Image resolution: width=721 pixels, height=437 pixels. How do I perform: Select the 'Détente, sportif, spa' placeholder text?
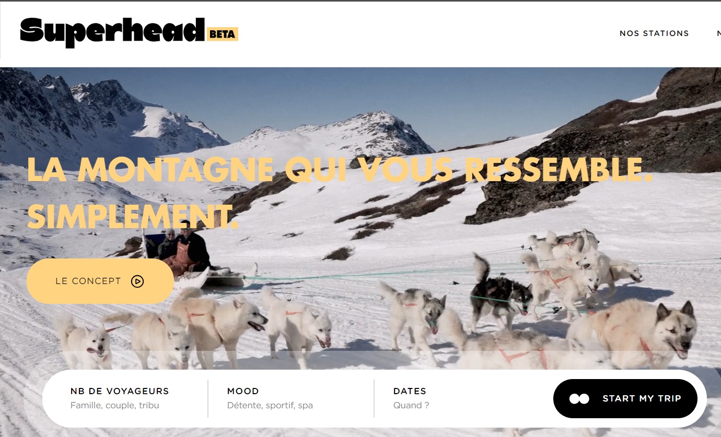point(270,406)
